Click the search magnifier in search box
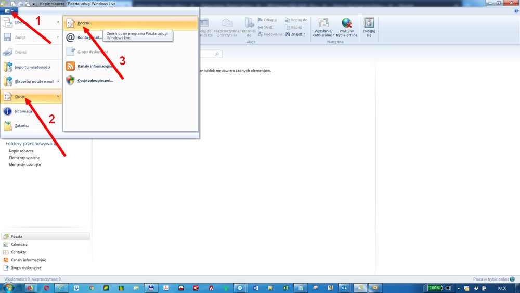The height and width of the screenshot is (293, 520). 217,54
